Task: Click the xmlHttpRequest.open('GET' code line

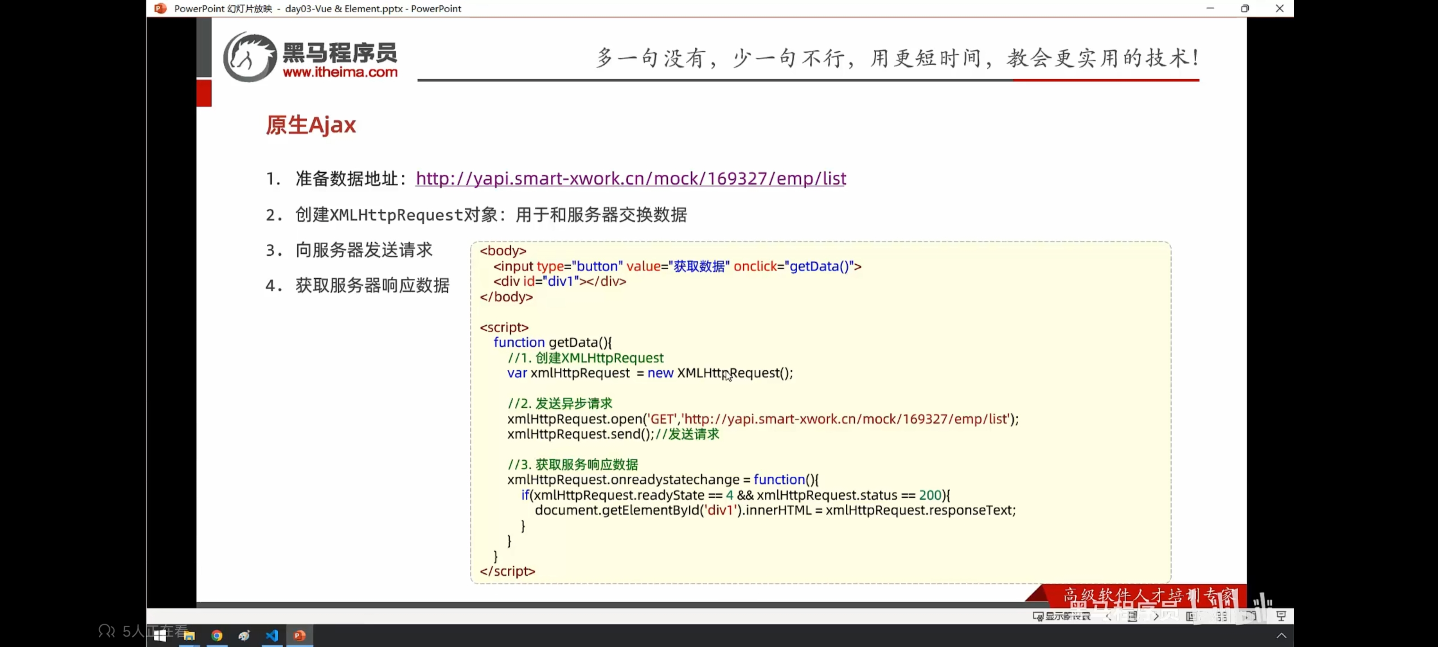Action: (x=763, y=419)
